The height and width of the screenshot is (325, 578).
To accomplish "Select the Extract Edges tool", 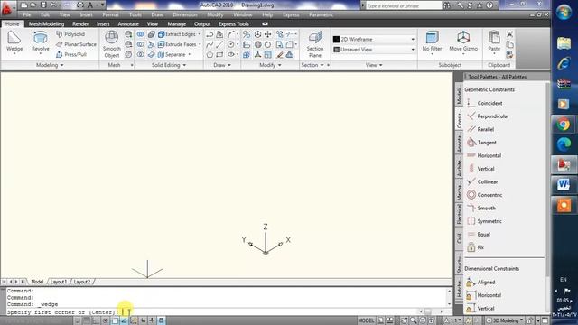I will [177, 34].
